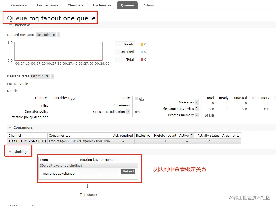Open the Consumer utilisation help icon

pos(128,112)
